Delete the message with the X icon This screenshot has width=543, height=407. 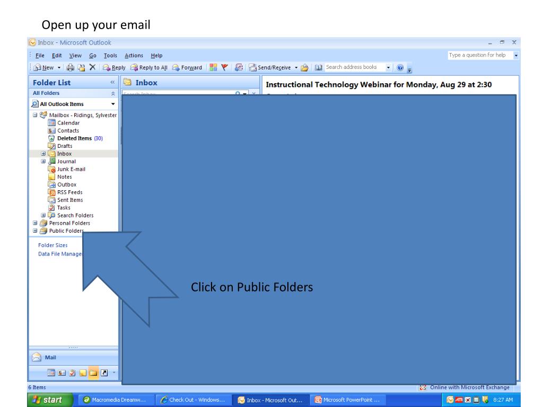tap(92, 67)
